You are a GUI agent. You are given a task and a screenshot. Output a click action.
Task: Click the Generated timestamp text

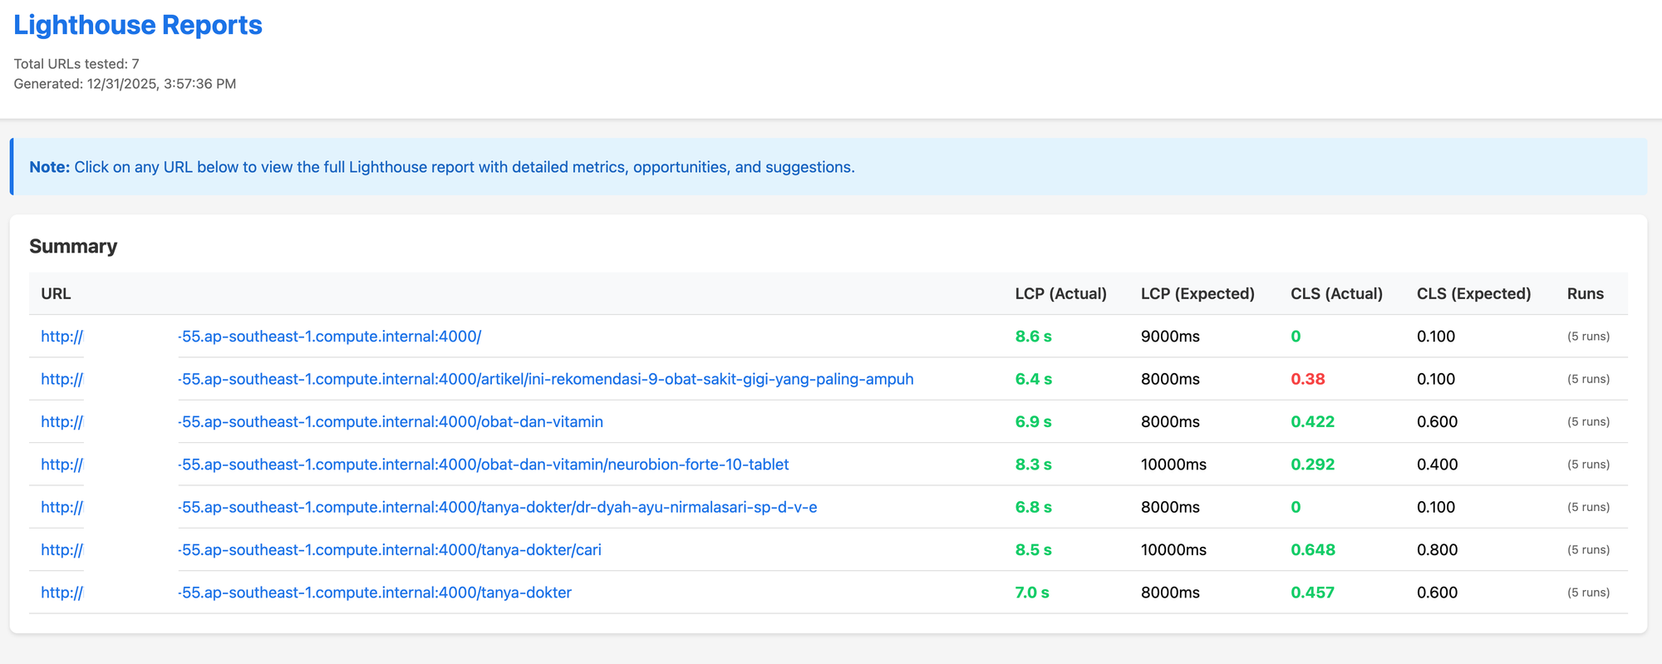pyautogui.click(x=125, y=84)
